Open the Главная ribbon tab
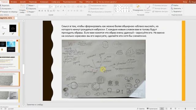This screenshot has width=196, height=110. (x=4, y=2)
